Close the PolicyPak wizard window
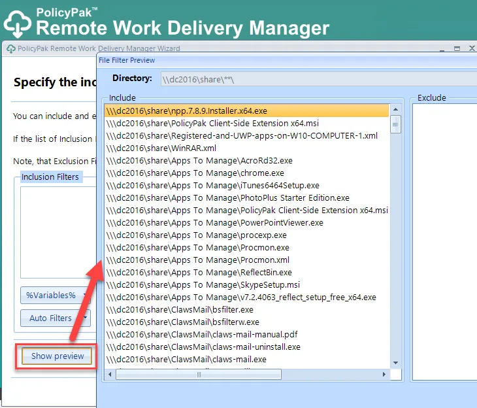The height and width of the screenshot is (408, 477). 472,48
